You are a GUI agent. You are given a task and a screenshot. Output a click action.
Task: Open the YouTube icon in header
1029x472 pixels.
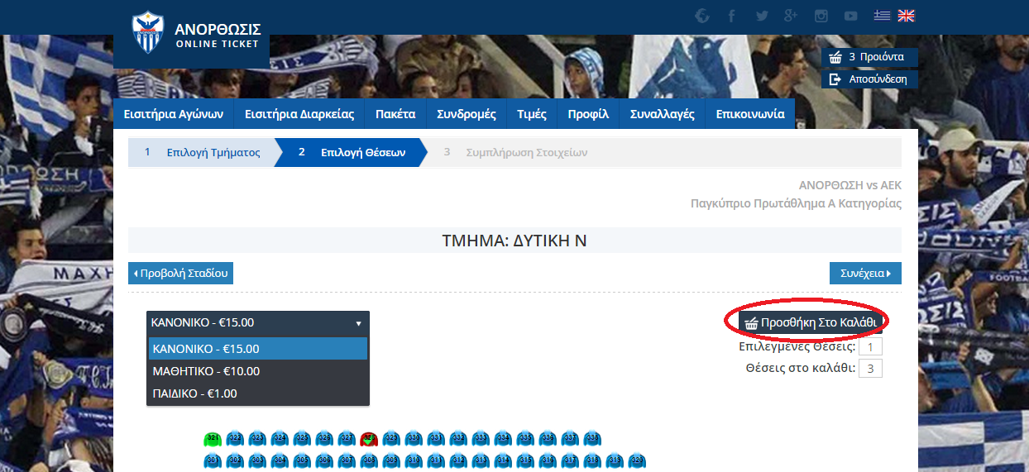[850, 16]
